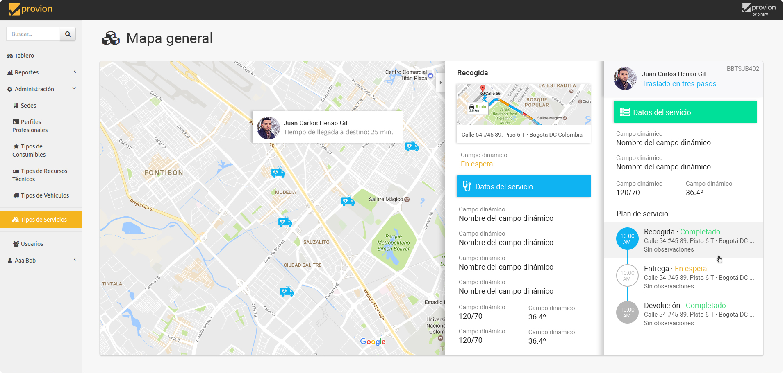Click the blue Datos del servicio header
Viewport: 783px width, 373px height.
(524, 186)
